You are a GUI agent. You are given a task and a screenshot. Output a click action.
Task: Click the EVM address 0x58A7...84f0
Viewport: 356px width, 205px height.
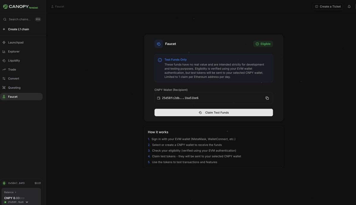16,183
